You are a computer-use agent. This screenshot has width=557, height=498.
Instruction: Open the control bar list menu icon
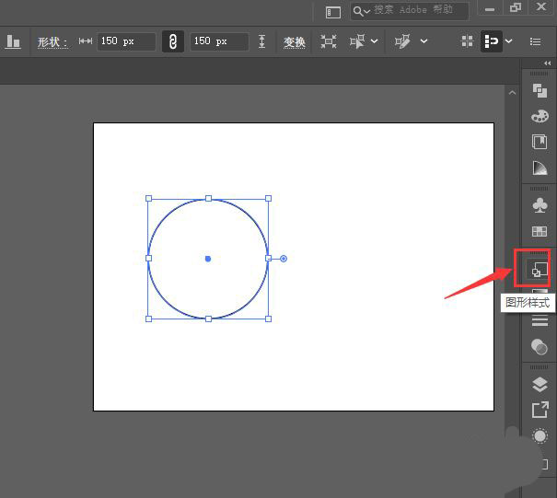pos(536,41)
